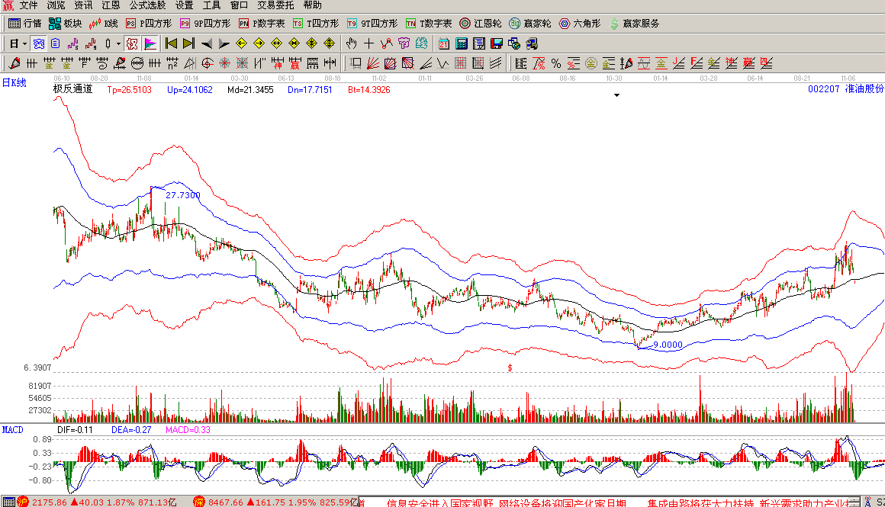Click the 002207 stock code label
Viewport: 885px width, 507px height.
822,89
